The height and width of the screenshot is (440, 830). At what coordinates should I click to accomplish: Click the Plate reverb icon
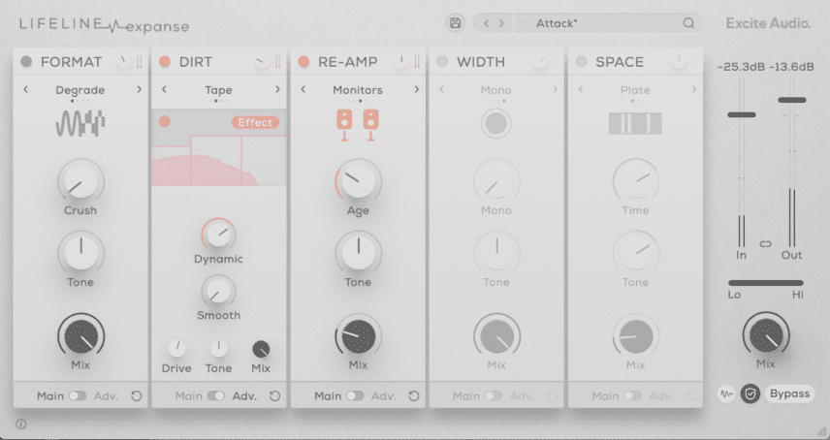pos(635,124)
